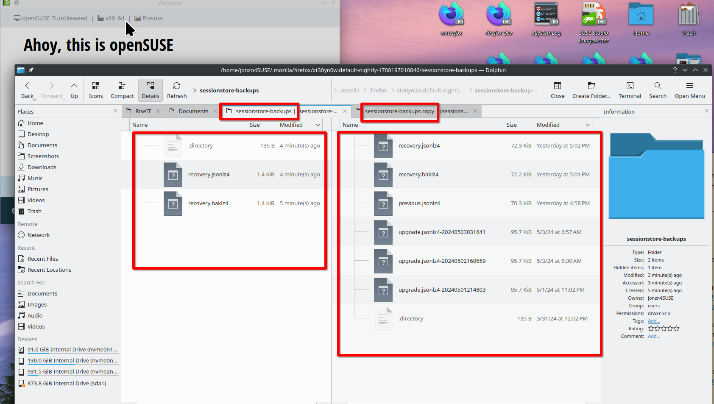This screenshot has height=404, width=714.
Task: Switch to Compact view mode
Action: [122, 90]
